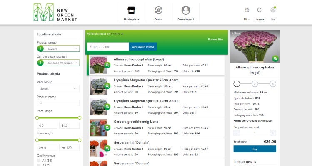Click the cm 0 stem length field
Viewport: 312px width, 166px height.
47,148
